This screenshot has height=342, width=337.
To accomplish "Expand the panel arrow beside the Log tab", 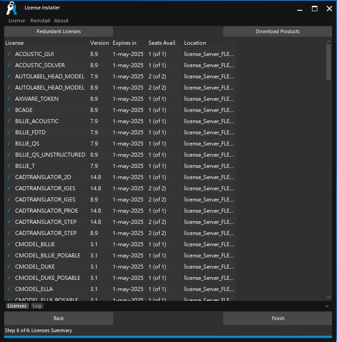I will pyautogui.click(x=327, y=307).
